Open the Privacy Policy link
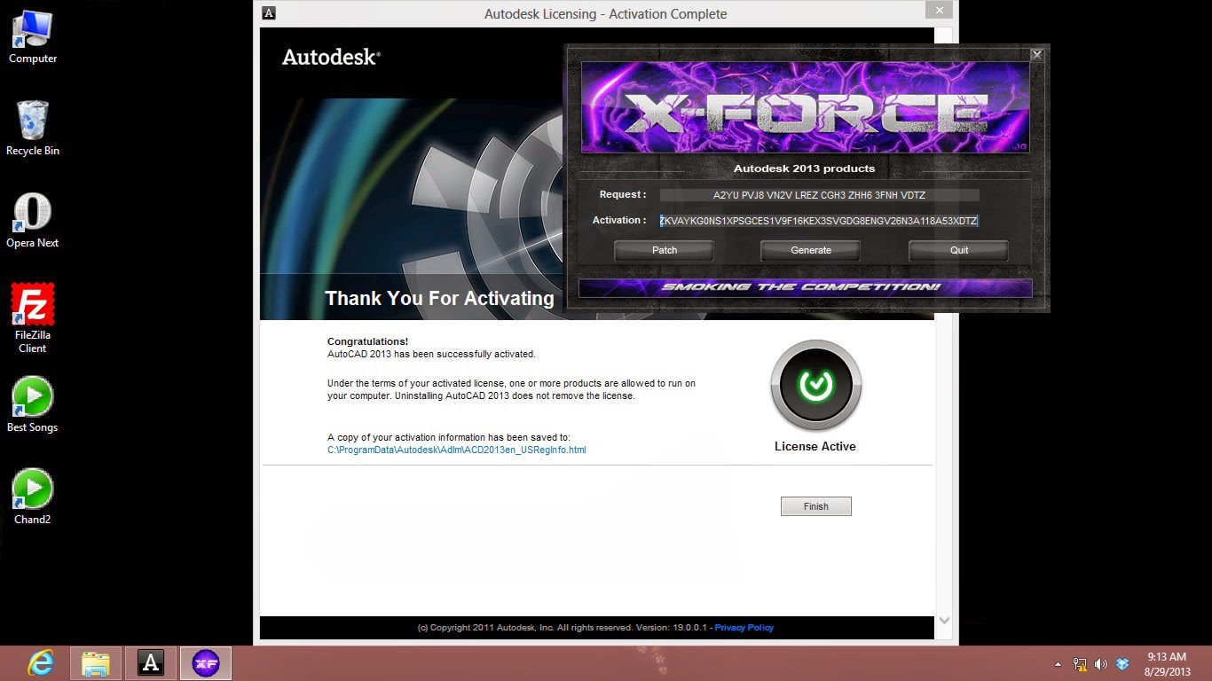Image resolution: width=1212 pixels, height=681 pixels. (x=744, y=627)
